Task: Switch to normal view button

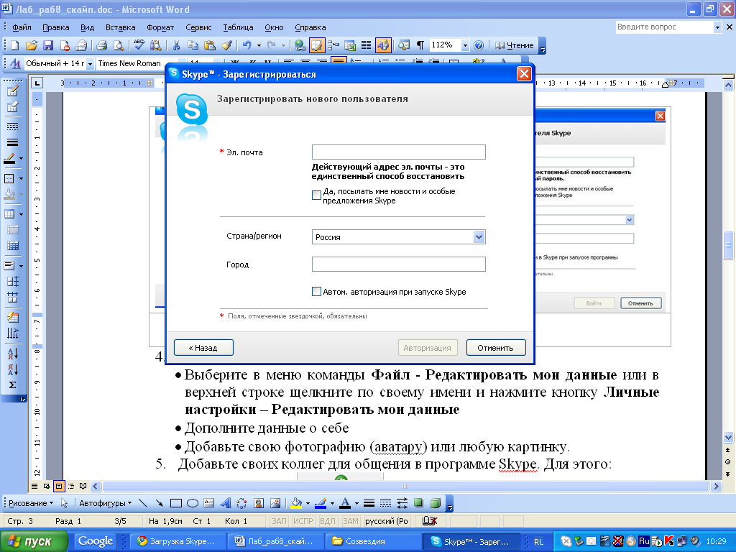Action: [x=34, y=487]
